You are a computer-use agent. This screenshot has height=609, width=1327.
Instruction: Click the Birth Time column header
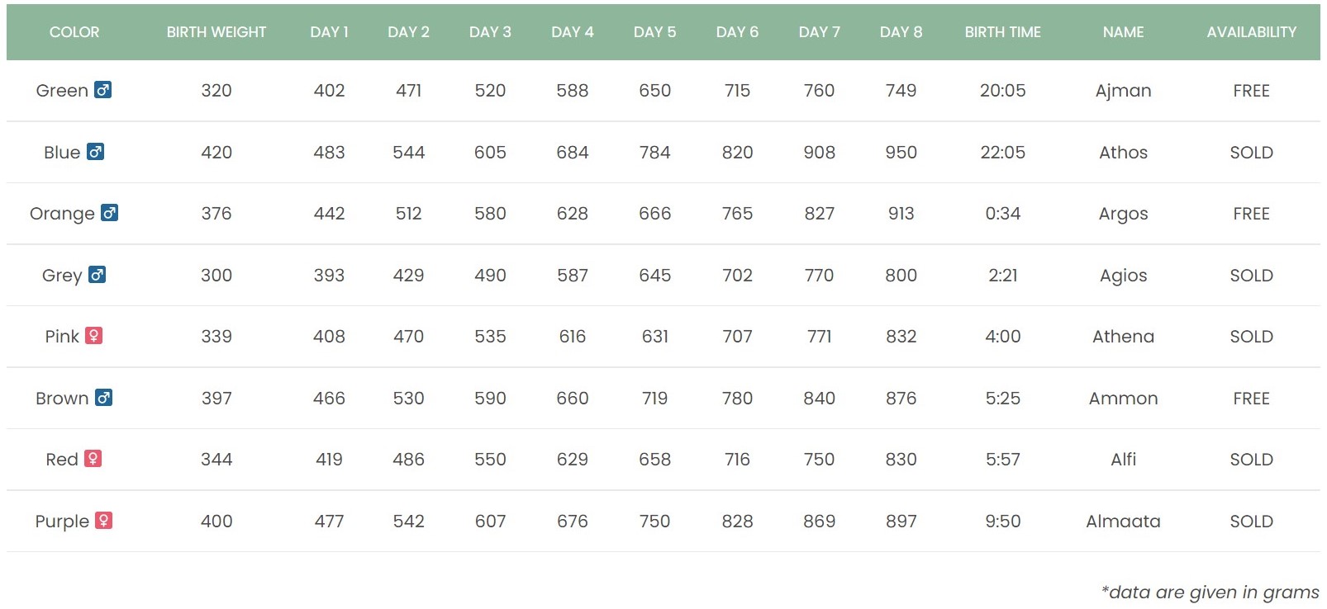point(1002,32)
